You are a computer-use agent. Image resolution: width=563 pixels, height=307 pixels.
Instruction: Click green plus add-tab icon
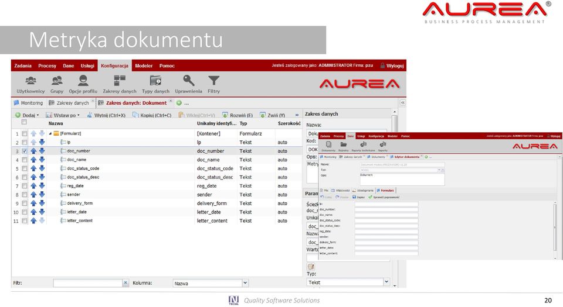coord(179,103)
